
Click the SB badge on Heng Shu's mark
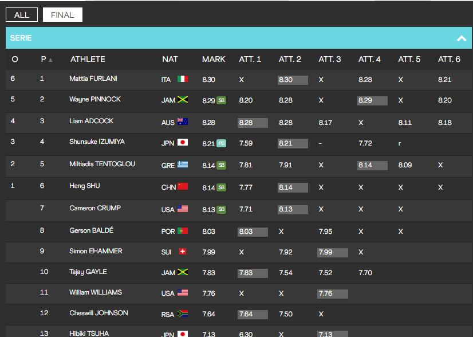221,187
